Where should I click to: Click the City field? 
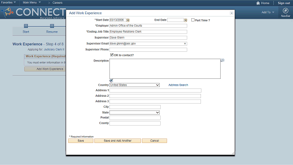tap(135, 107)
